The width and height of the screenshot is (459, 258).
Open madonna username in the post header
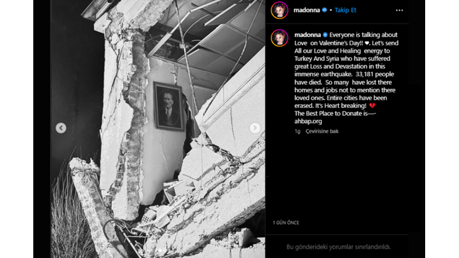pos(306,10)
